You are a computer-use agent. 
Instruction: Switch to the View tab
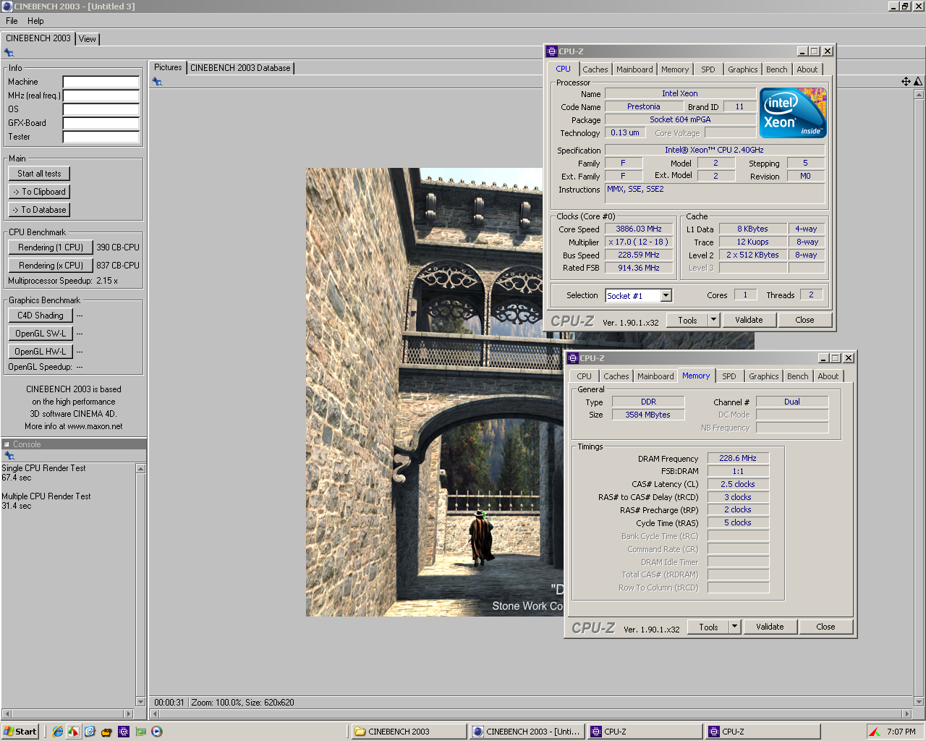click(x=88, y=39)
